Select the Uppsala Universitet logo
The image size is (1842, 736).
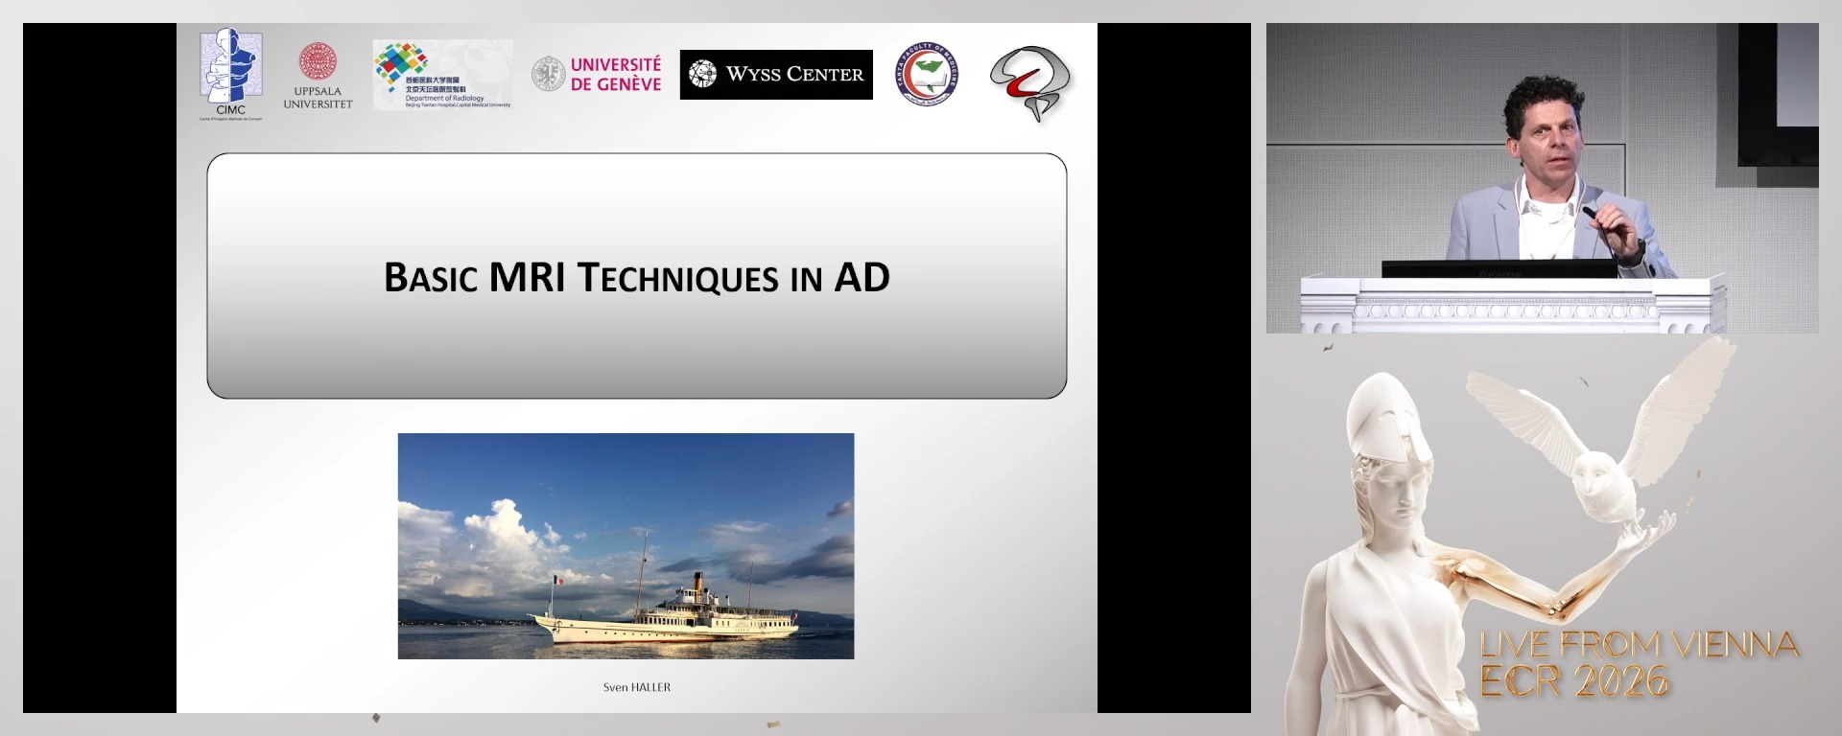pos(318,76)
